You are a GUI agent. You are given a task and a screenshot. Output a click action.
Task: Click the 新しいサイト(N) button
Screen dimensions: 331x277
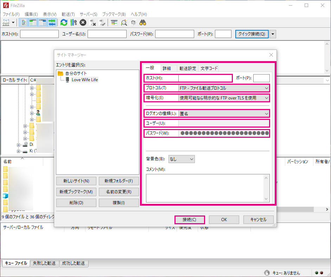(x=76, y=181)
